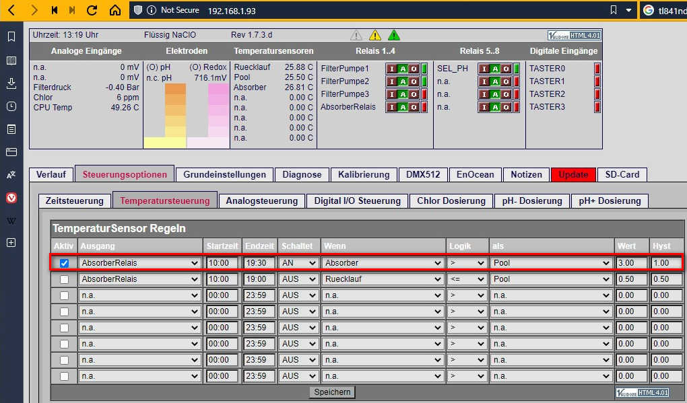
Task: Switch AbsorberRelais relay to O (off)
Action: click(414, 107)
